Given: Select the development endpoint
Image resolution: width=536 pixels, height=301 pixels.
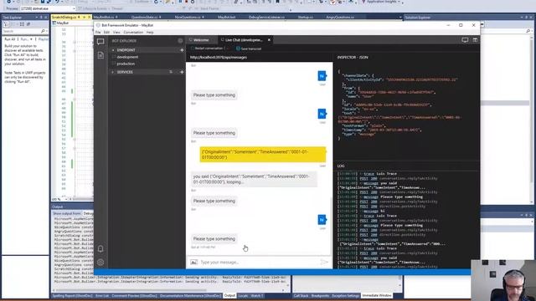Looking at the screenshot, I should pyautogui.click(x=127, y=57).
